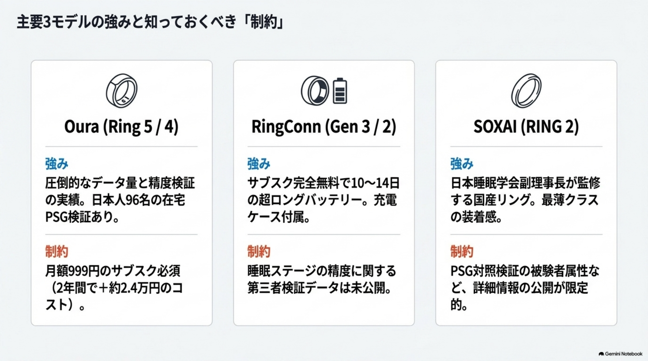This screenshot has width=648, height=361.
Task: Click the サブスク完全無料 battery description
Action: tap(323, 200)
